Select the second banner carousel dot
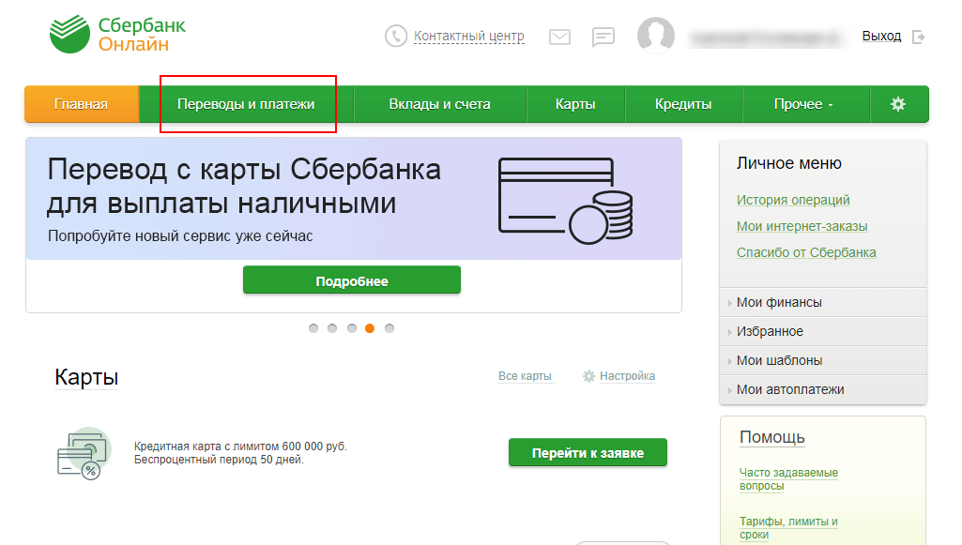Viewport: 962px width, 545px height. click(332, 328)
